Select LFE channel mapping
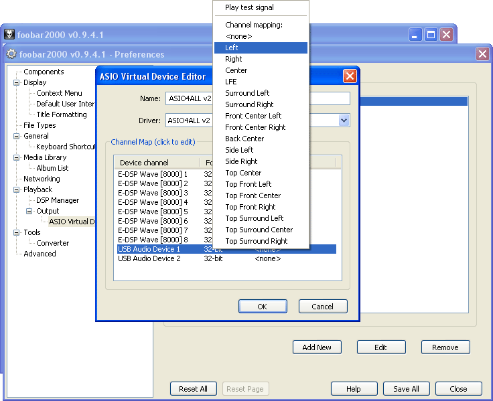This screenshot has height=401, width=493. [261, 82]
